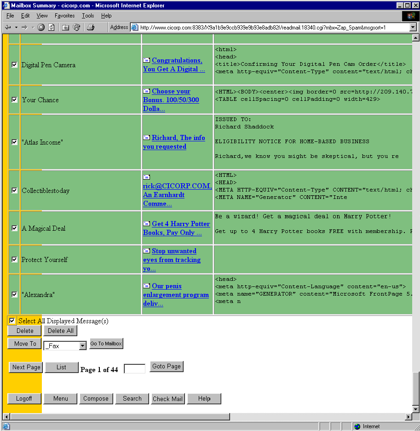
Task: Open the Edit menu
Action: point(25,16)
